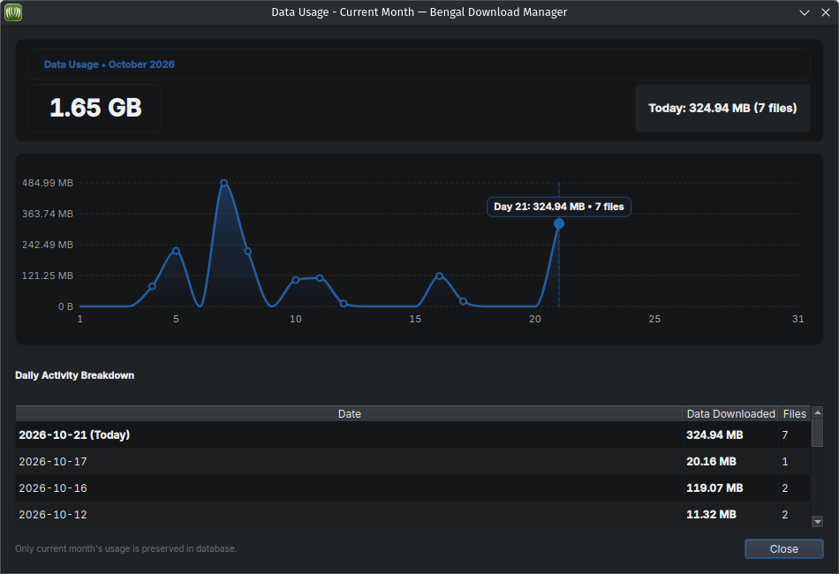Click the 1.65 GB total usage card
Image resolution: width=839 pixels, height=574 pixels.
pos(94,108)
